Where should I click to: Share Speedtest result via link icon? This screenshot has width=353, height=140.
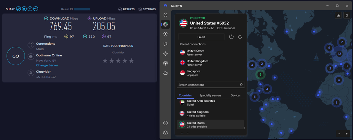click(19, 9)
